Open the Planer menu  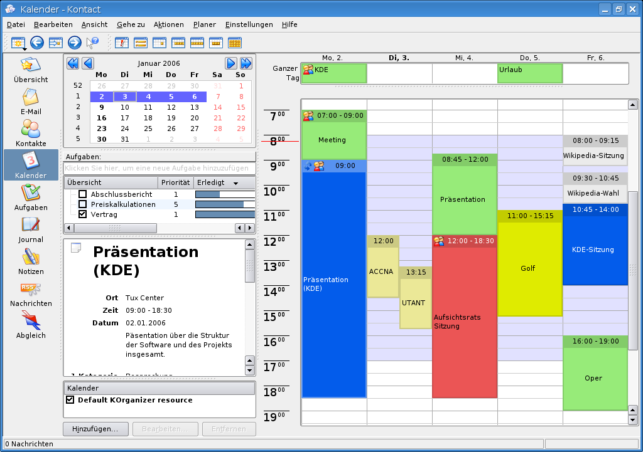205,24
